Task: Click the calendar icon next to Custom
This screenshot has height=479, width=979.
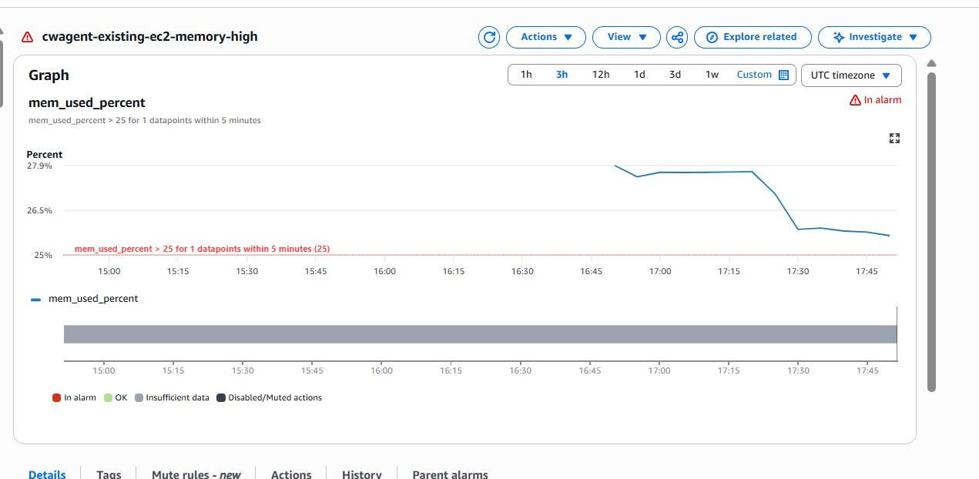Action: point(783,75)
